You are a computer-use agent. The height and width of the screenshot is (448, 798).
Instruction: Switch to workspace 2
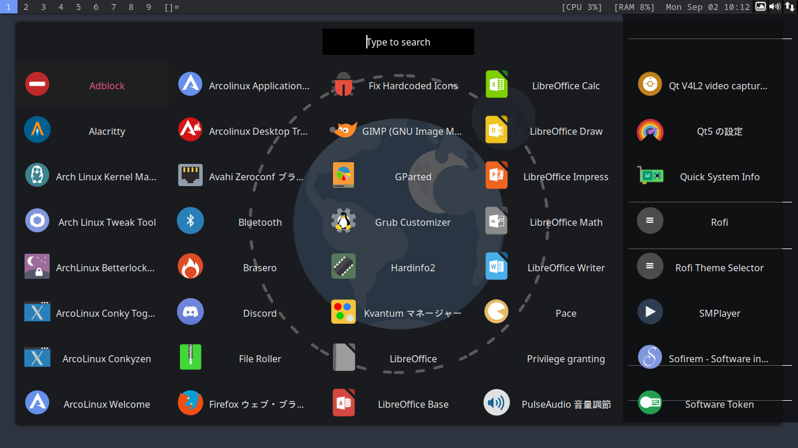(x=26, y=7)
